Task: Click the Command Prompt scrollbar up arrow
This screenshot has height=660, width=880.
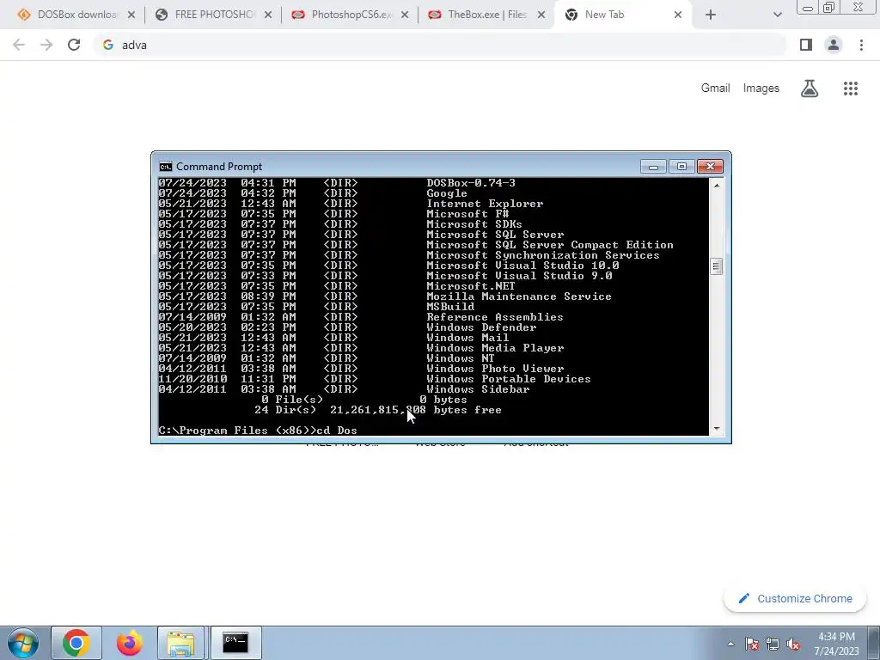Action: tap(716, 185)
